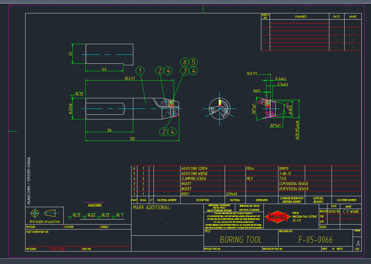This screenshot has height=264, width=371.
Task: Select the concentric circles projection symbol
Action: [34, 213]
